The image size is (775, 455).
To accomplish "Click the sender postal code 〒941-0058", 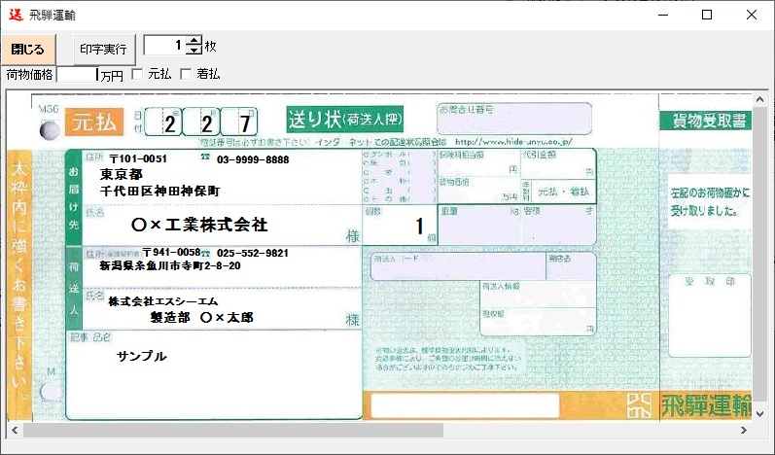I will tap(171, 252).
